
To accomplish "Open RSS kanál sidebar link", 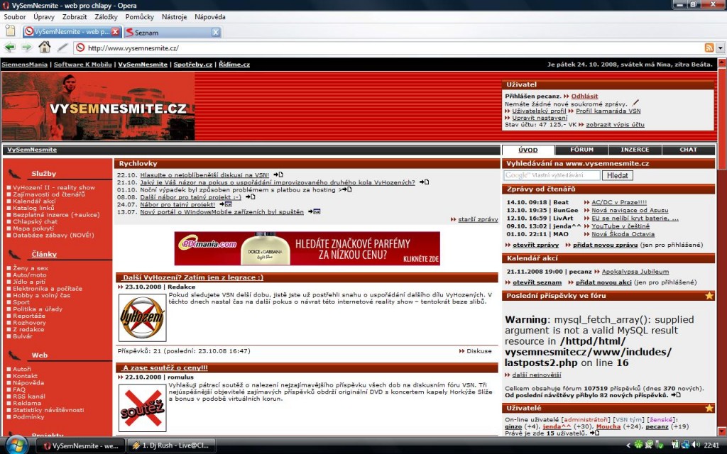I will point(29,396).
